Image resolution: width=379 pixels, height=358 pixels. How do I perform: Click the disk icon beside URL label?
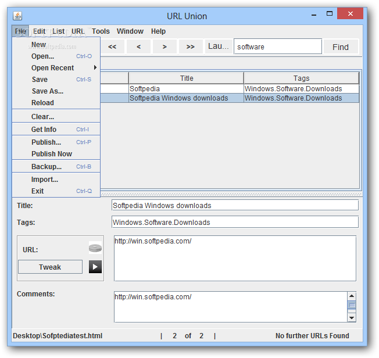click(x=95, y=248)
